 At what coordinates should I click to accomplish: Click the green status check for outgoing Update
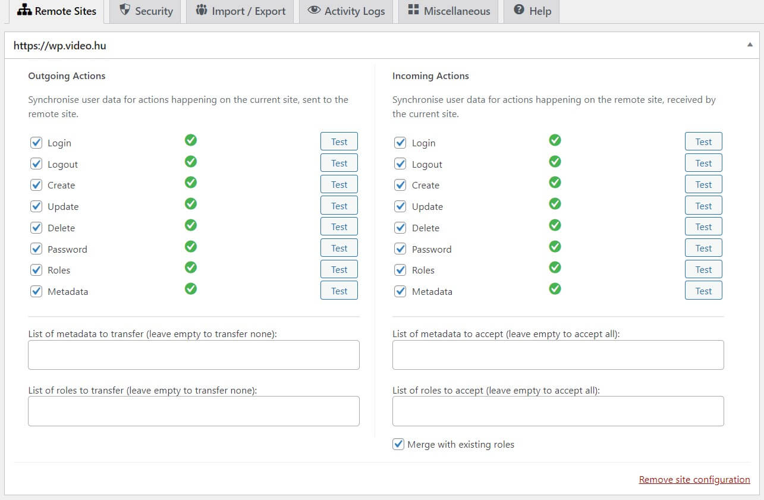coord(191,204)
